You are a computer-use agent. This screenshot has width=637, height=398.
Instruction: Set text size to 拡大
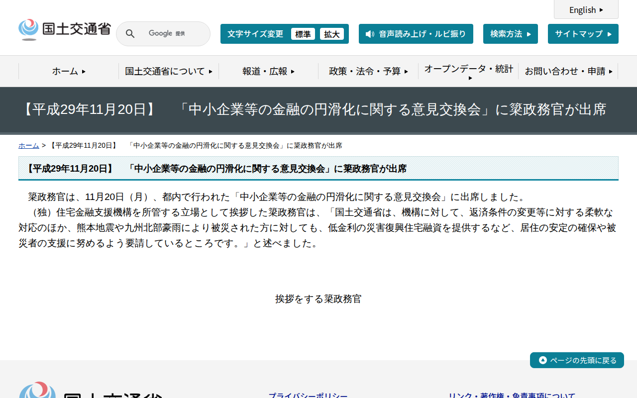click(332, 34)
